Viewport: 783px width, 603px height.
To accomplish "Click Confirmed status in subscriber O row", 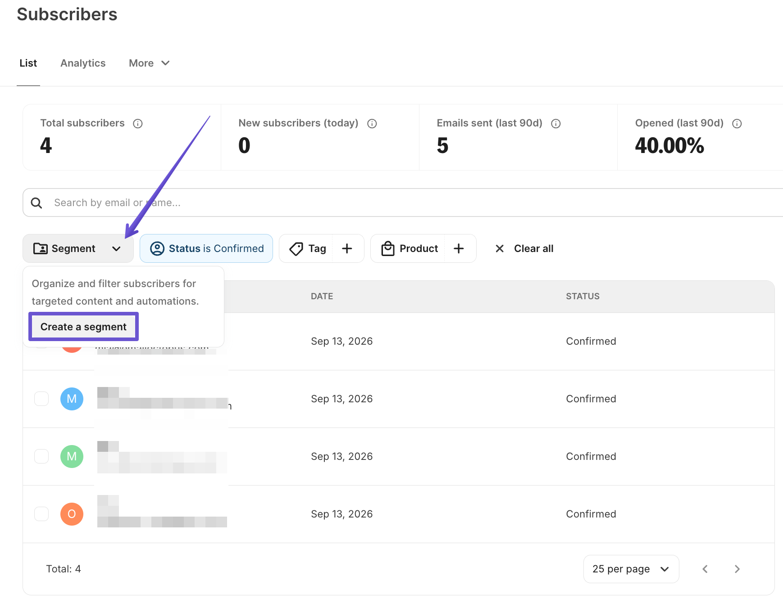I will click(x=591, y=514).
